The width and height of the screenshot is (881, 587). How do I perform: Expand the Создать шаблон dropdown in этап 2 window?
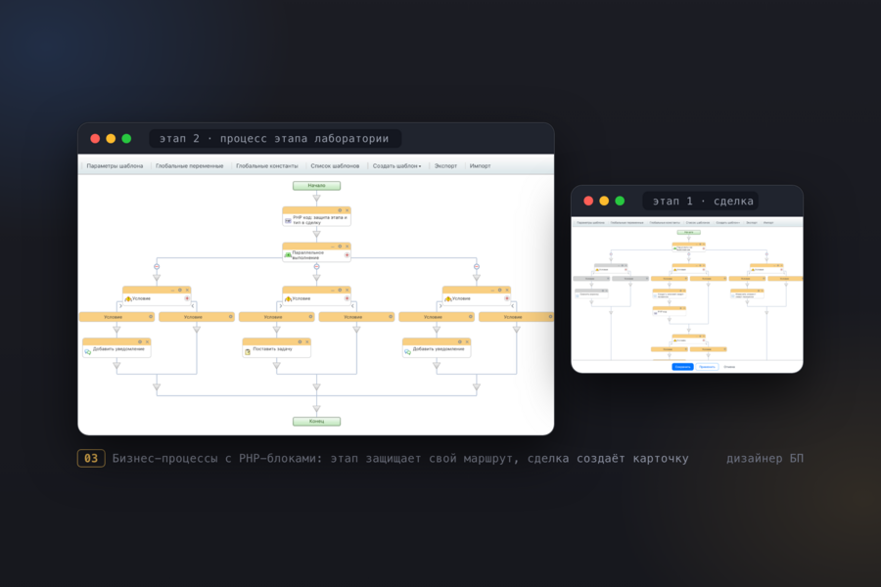click(x=396, y=165)
